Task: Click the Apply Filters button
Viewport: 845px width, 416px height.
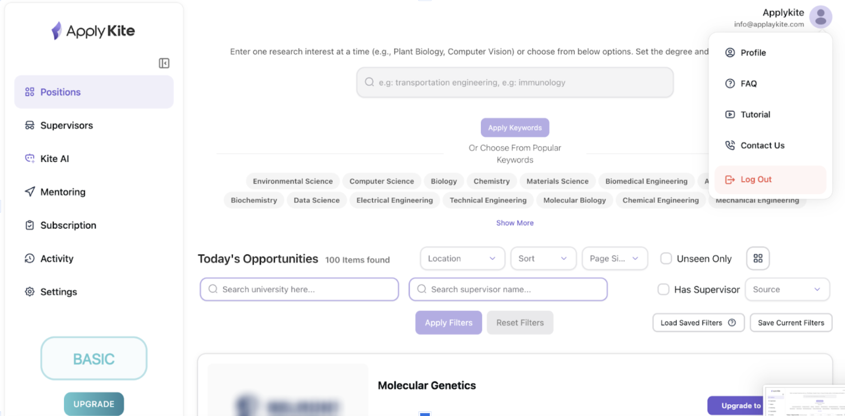Action: pyautogui.click(x=449, y=323)
